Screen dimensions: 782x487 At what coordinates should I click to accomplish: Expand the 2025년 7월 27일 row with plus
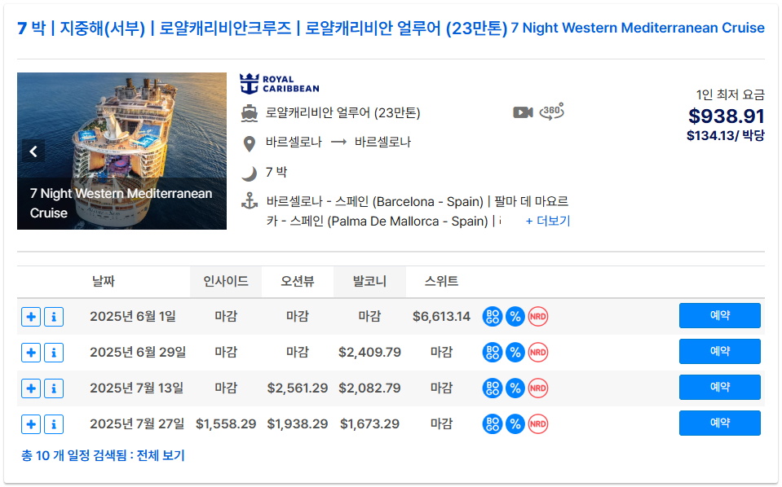(x=31, y=424)
